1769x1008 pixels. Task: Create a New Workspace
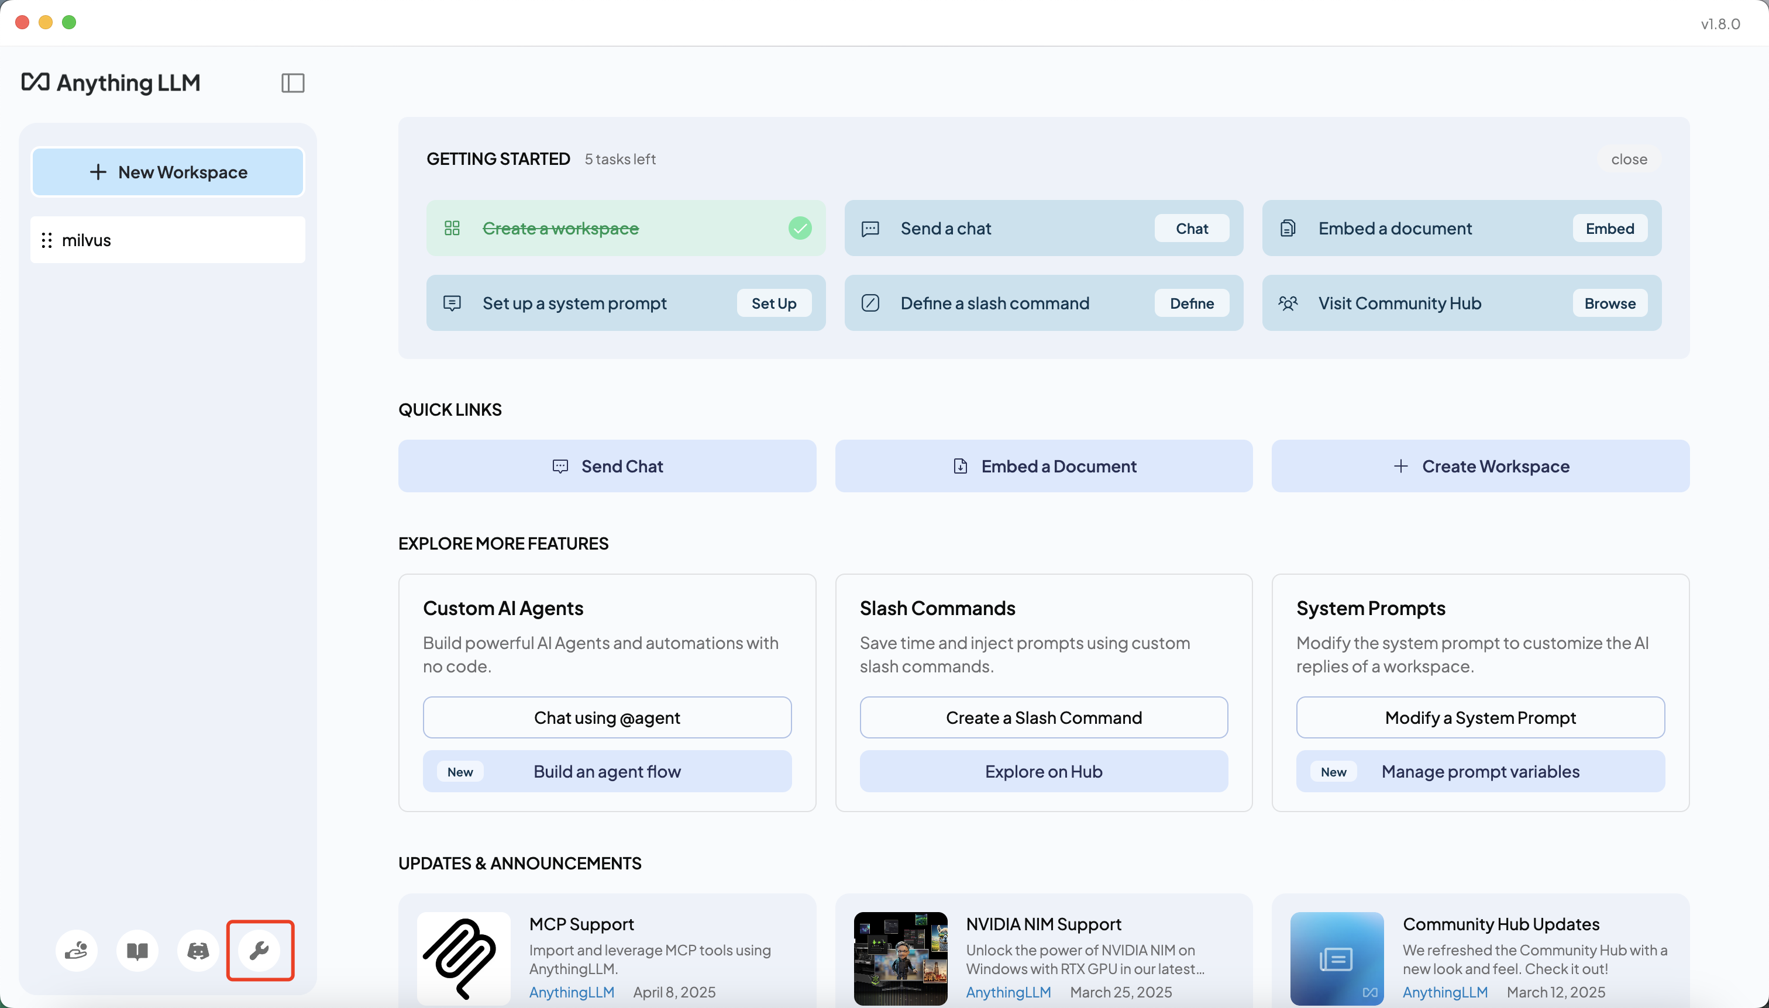point(167,172)
